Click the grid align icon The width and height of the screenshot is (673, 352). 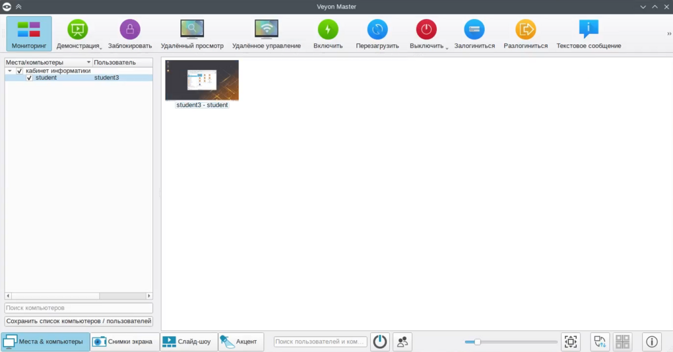(x=622, y=341)
